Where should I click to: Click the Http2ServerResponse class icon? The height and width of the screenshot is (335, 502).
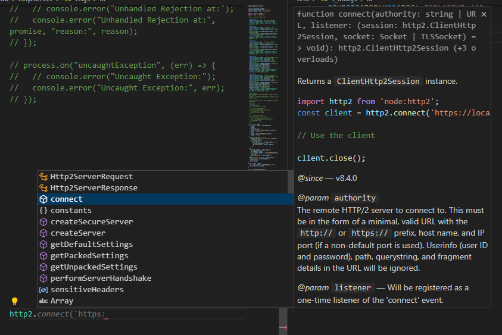click(43, 188)
